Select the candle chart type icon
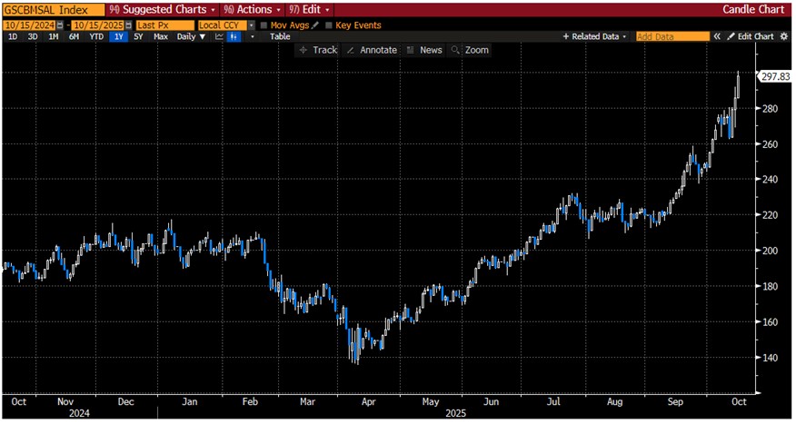Screen dimensions: 796x424 click(x=234, y=37)
